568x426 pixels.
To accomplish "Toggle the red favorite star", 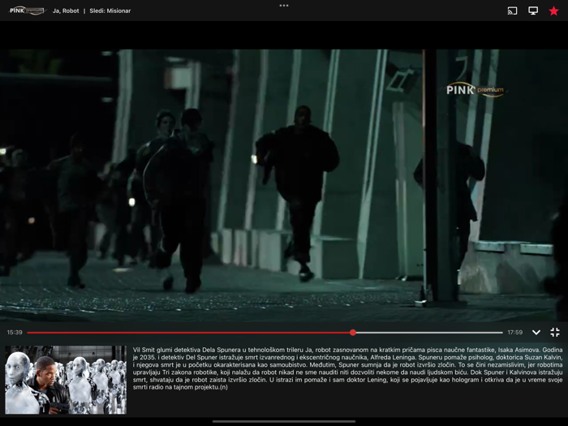I will [x=554, y=11].
